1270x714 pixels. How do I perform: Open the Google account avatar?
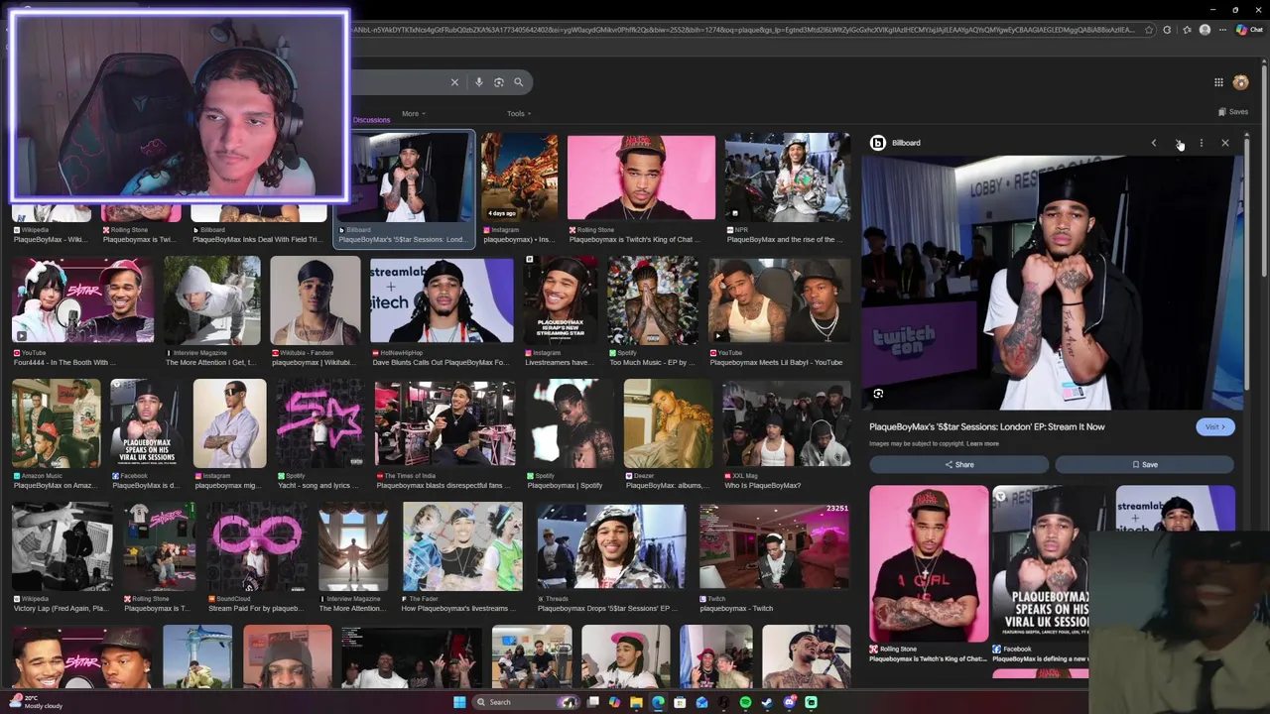pyautogui.click(x=1240, y=82)
